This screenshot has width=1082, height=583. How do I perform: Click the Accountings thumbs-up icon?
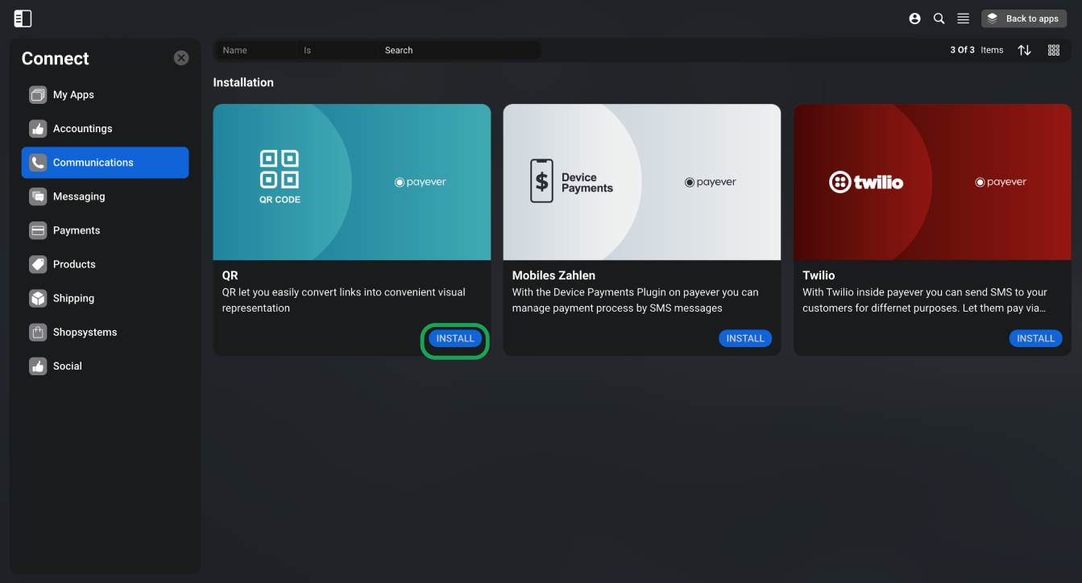[x=38, y=129]
